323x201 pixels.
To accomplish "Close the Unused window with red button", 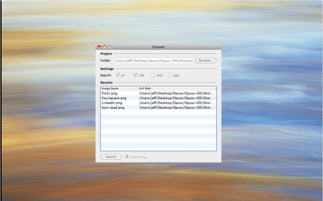I will point(99,47).
